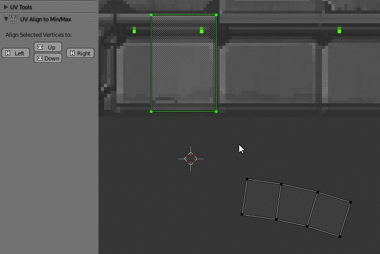Align selected vertices Up
The height and width of the screenshot is (254, 380).
click(48, 47)
